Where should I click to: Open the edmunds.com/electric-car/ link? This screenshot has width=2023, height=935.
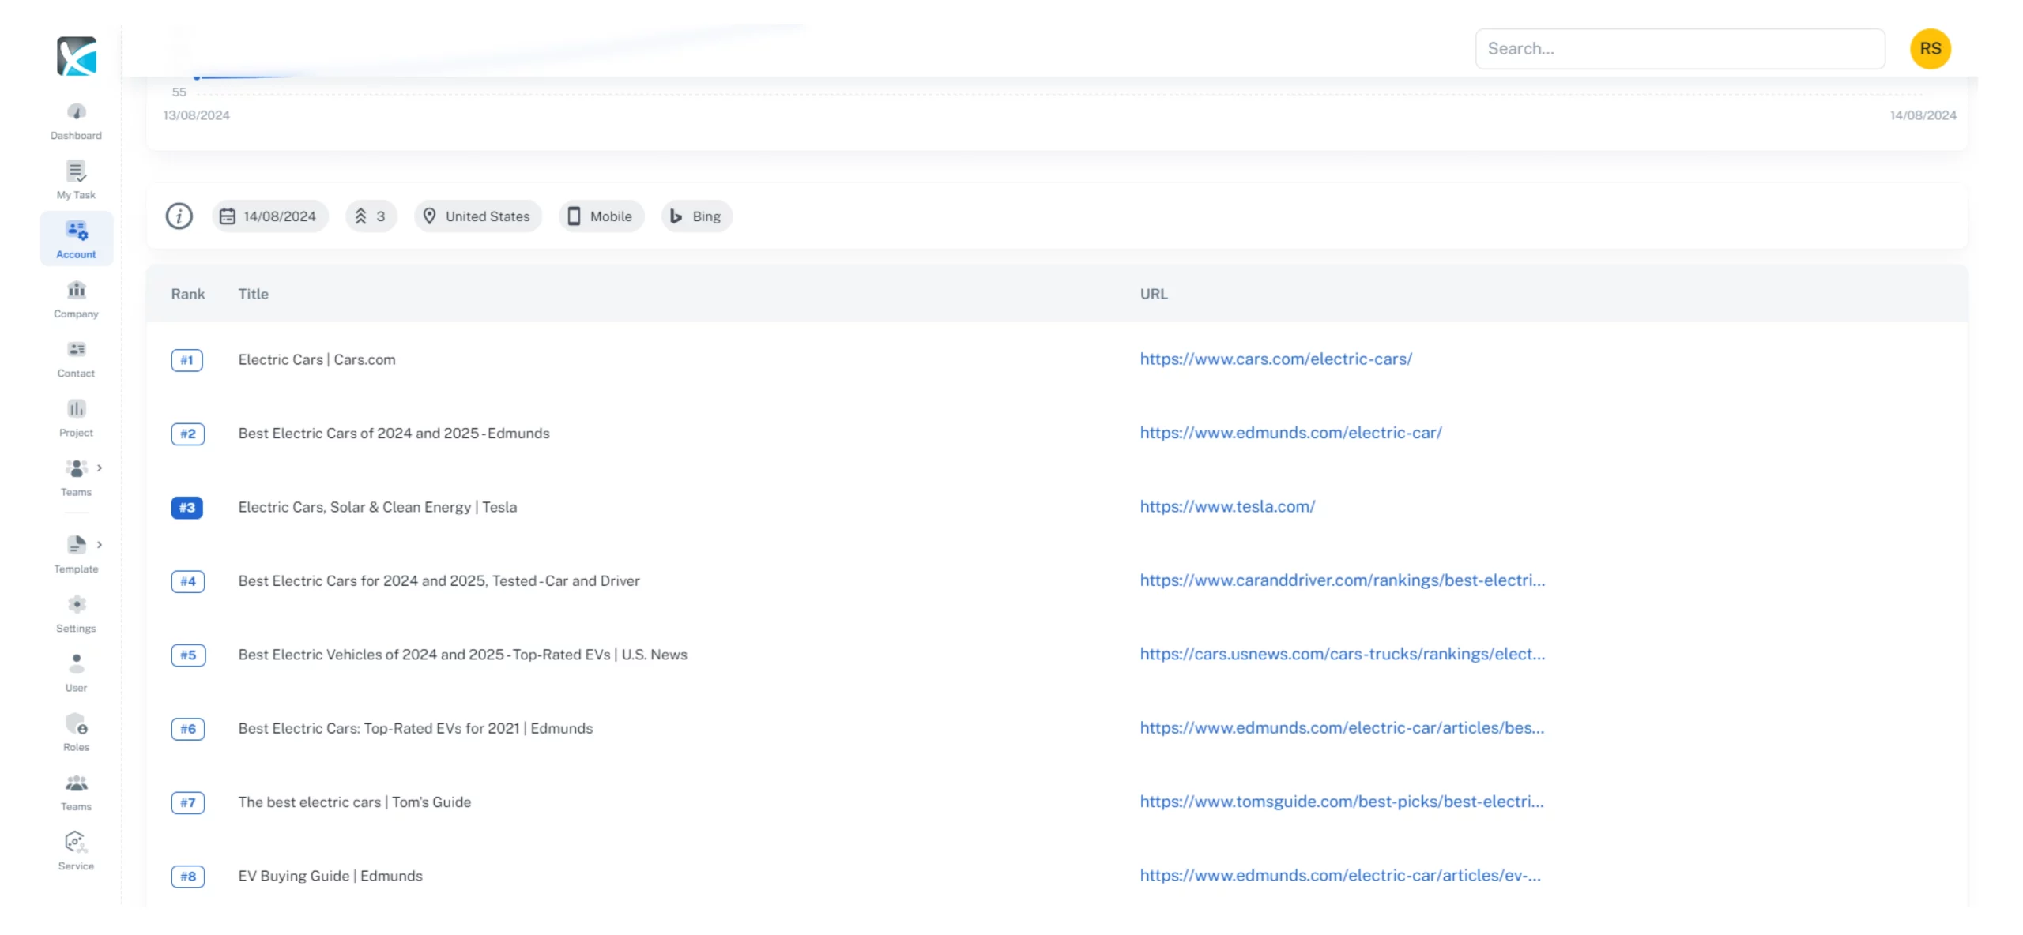click(1290, 433)
